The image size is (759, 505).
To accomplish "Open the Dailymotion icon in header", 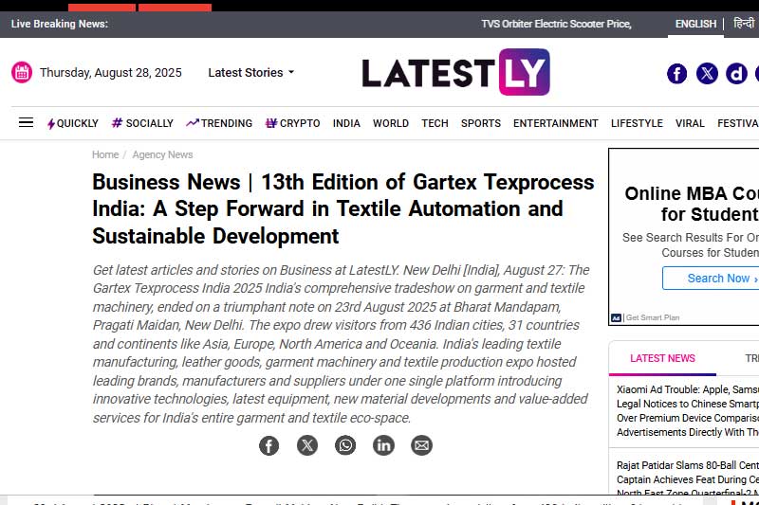I will tap(736, 74).
